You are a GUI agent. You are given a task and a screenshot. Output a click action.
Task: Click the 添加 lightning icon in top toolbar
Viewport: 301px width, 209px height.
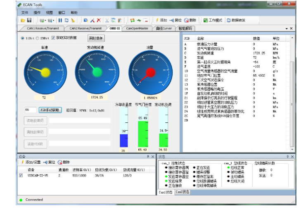pos(161,20)
